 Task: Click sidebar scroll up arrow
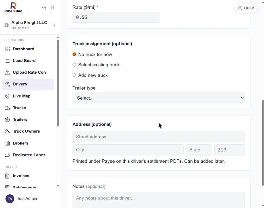(58, 37)
